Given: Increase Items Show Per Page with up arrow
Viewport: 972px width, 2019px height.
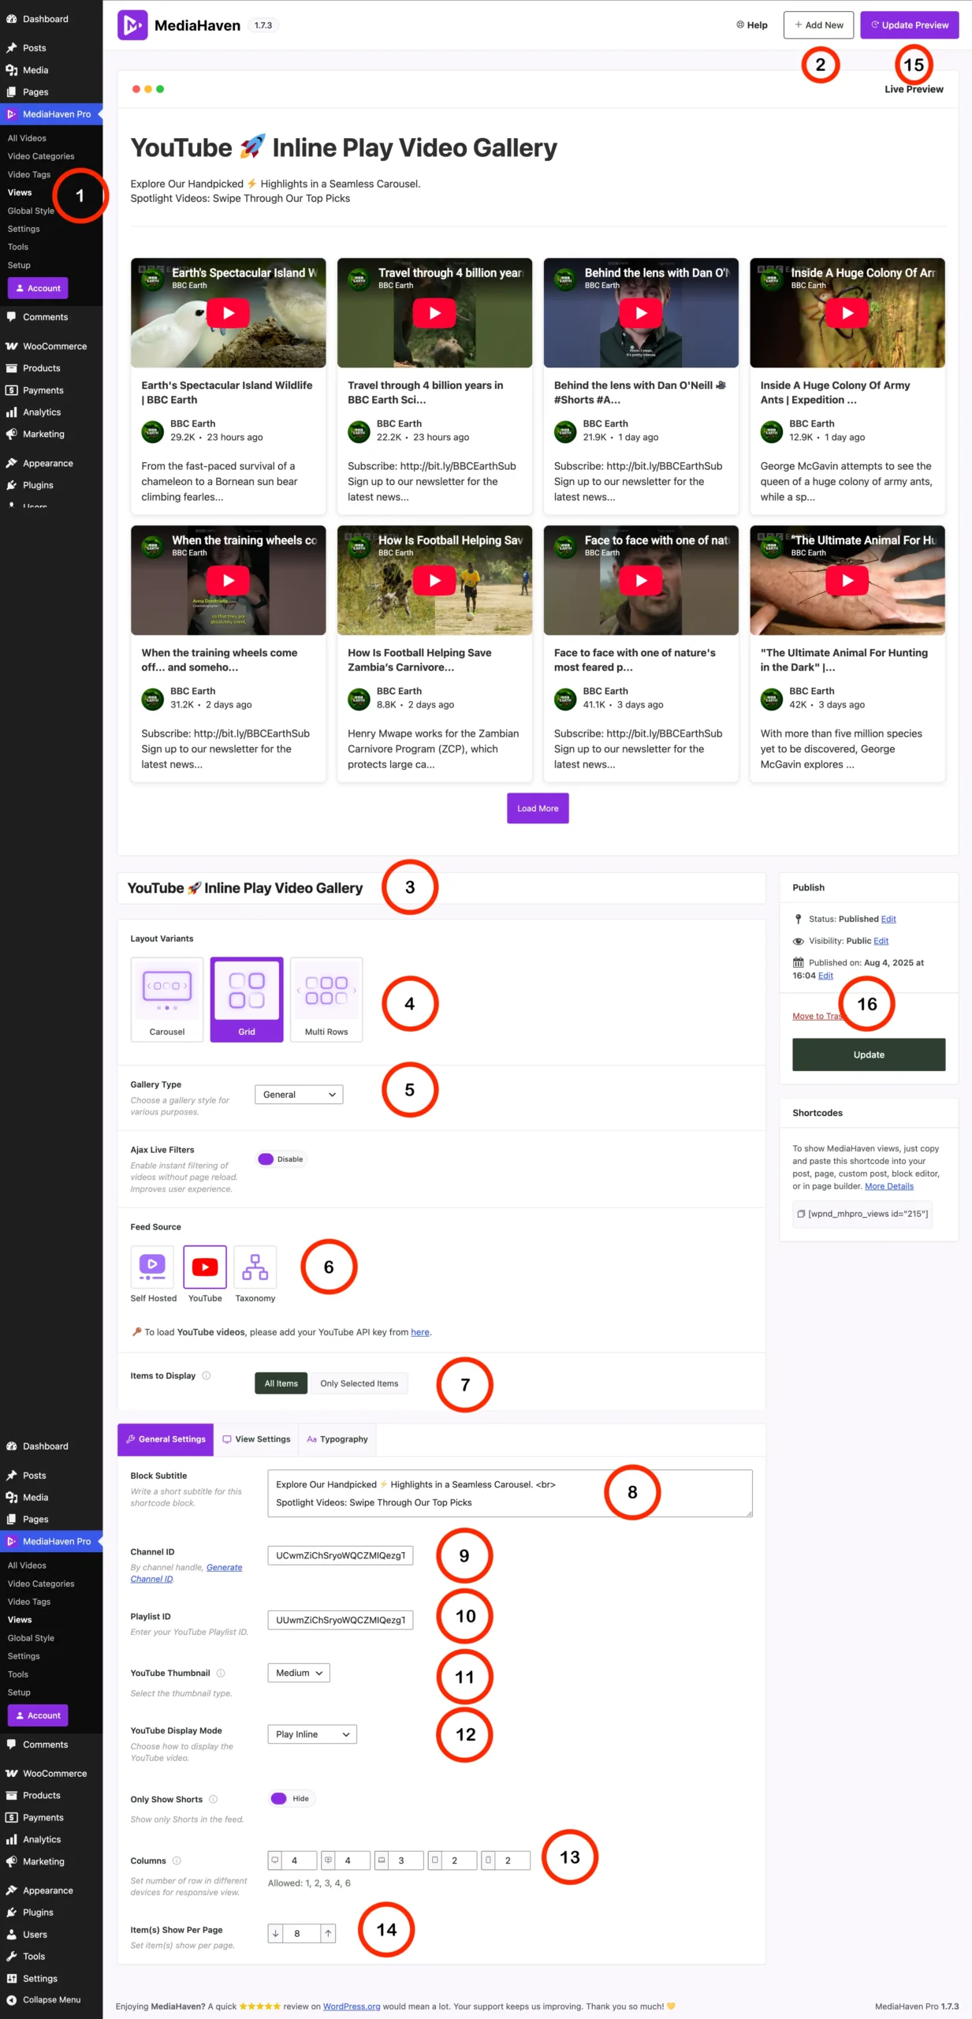Looking at the screenshot, I should tap(328, 1933).
